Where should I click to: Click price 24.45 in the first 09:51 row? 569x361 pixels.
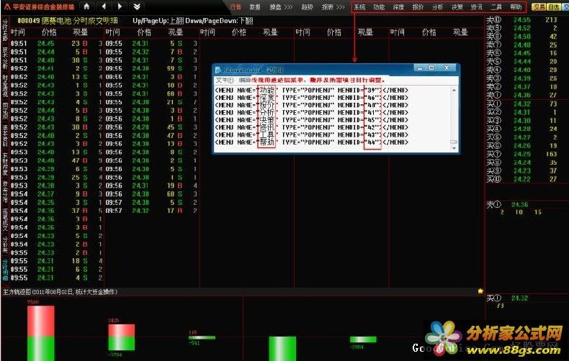(45, 43)
